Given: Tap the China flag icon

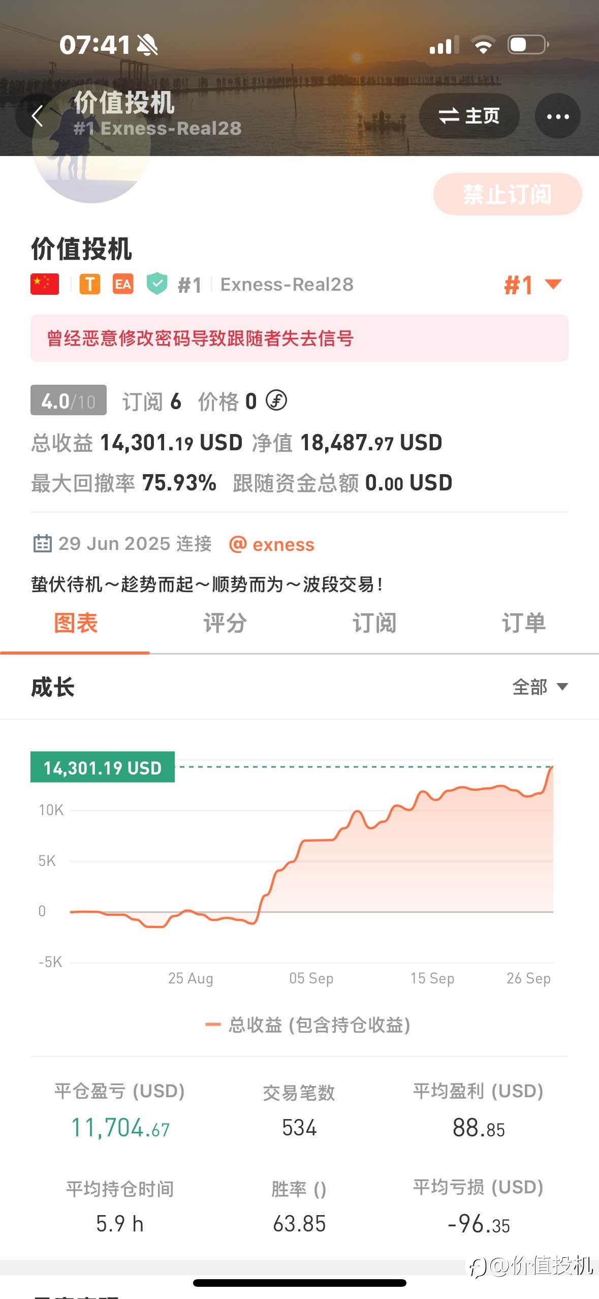Looking at the screenshot, I should coord(45,284).
